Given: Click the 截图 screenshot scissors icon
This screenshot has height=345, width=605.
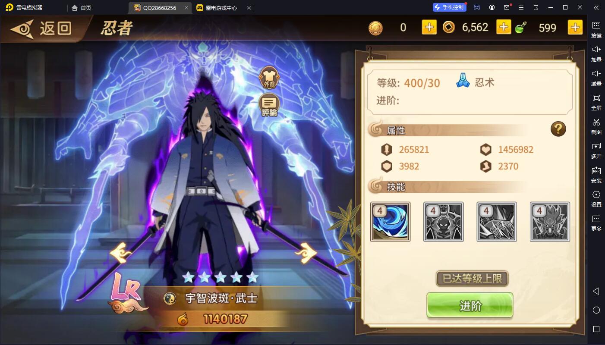Looking at the screenshot, I should pyautogui.click(x=596, y=126).
